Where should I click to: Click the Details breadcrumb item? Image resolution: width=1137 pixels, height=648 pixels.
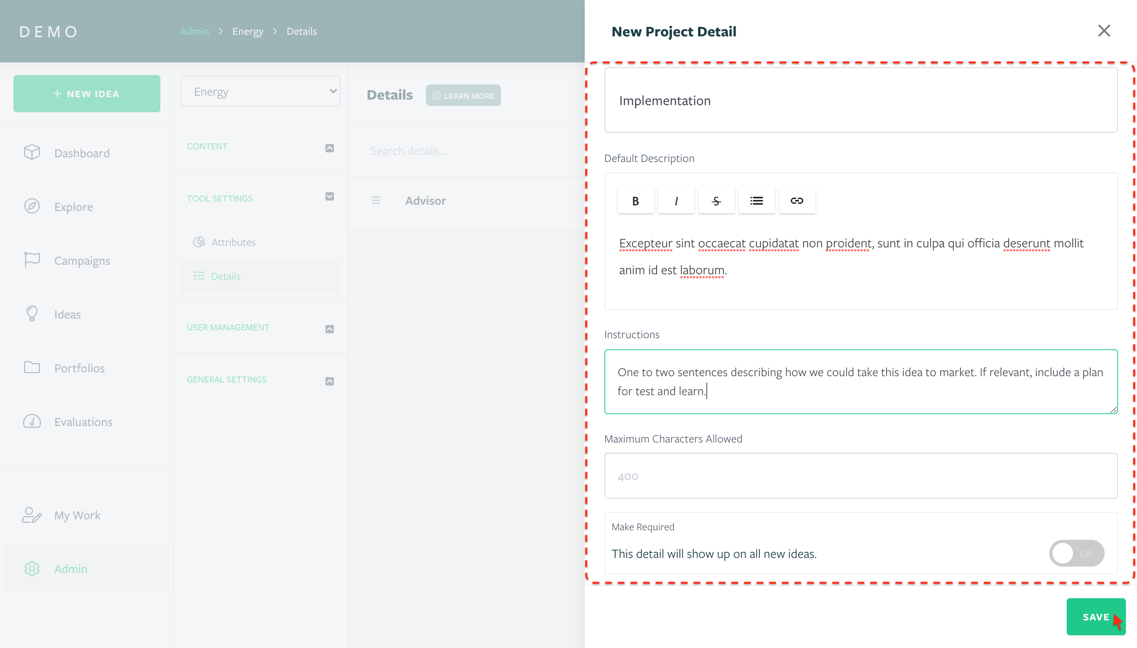click(x=302, y=31)
